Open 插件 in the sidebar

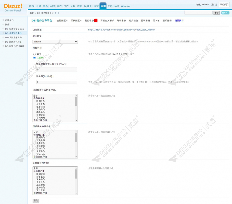pos(7,24)
